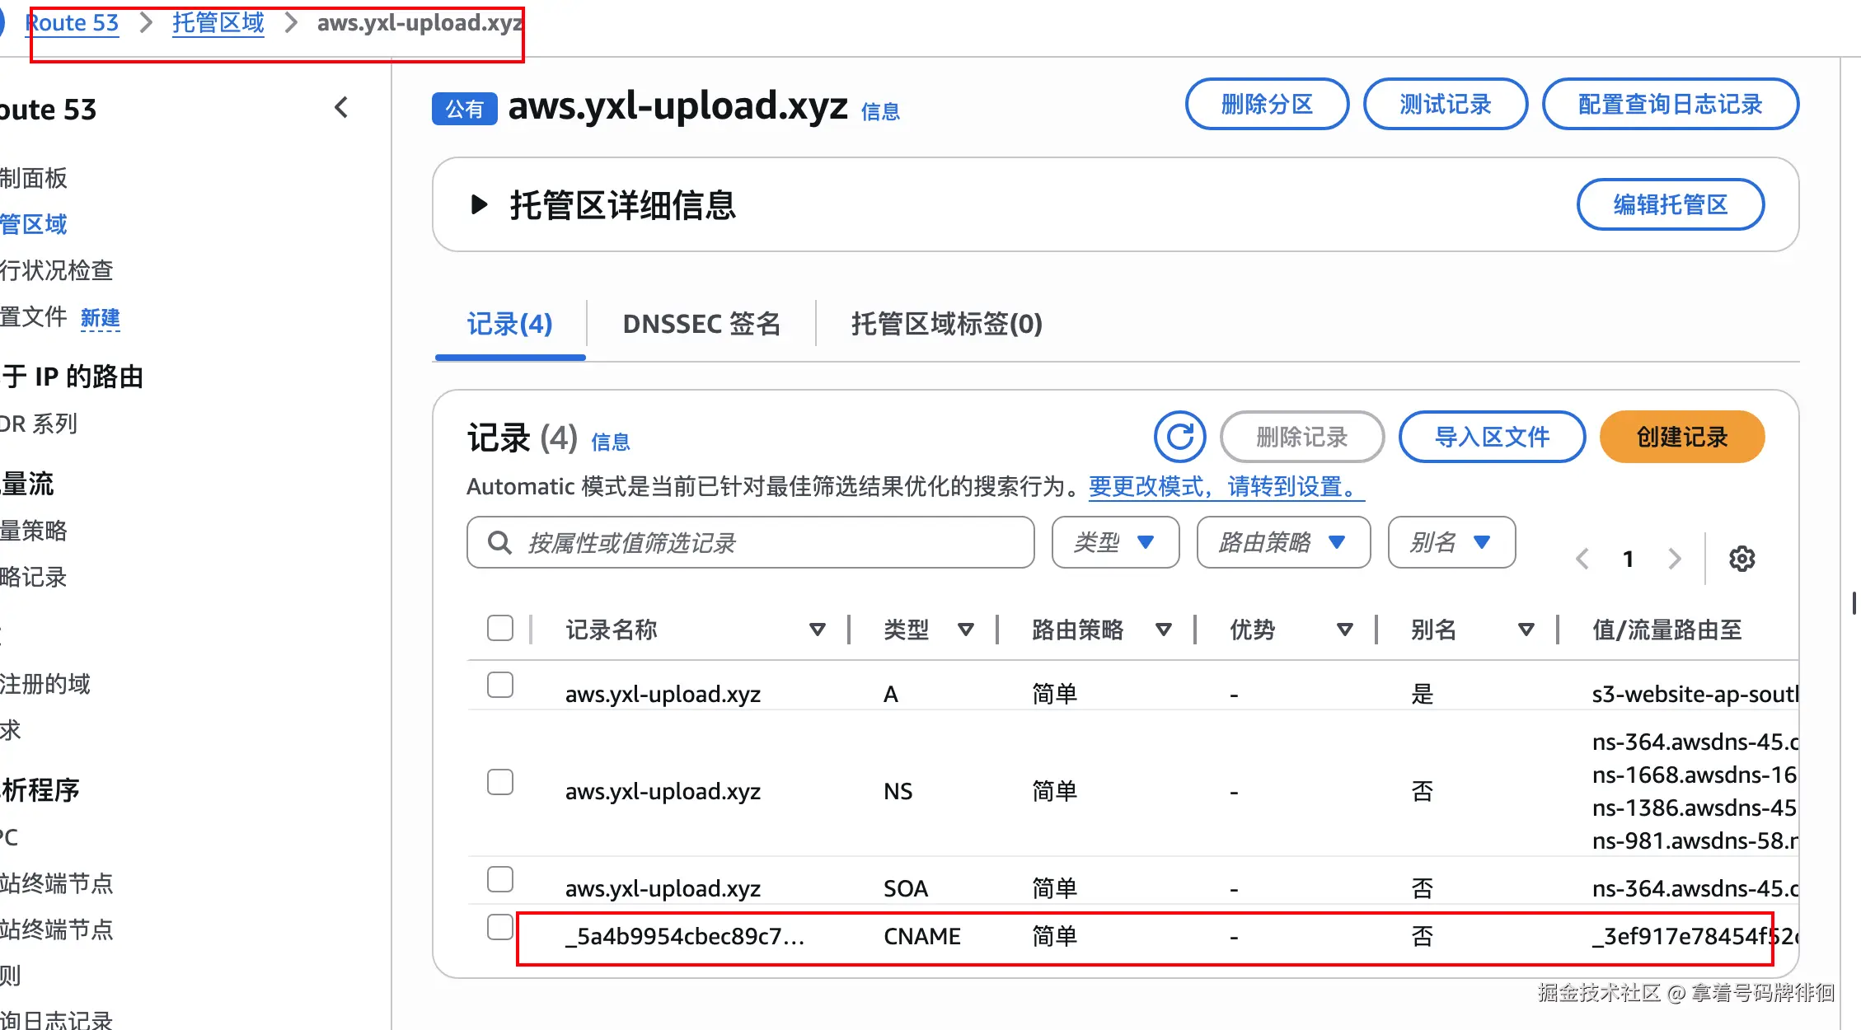The width and height of the screenshot is (1861, 1030).
Task: Click the 创建记录 button
Action: coord(1681,437)
